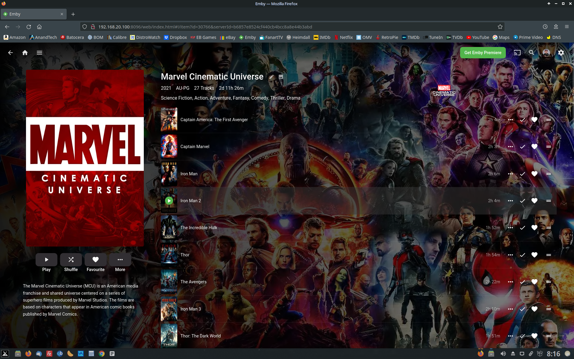This screenshot has height=359, width=574.
Task: Toggle favourite heart for The Avengers
Action: (535, 282)
